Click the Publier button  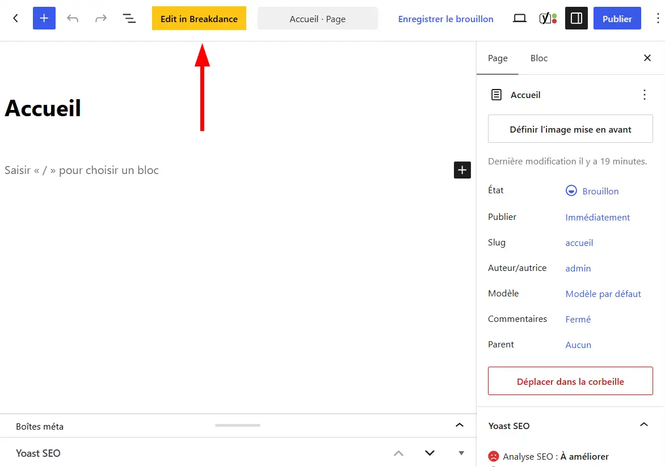[617, 18]
